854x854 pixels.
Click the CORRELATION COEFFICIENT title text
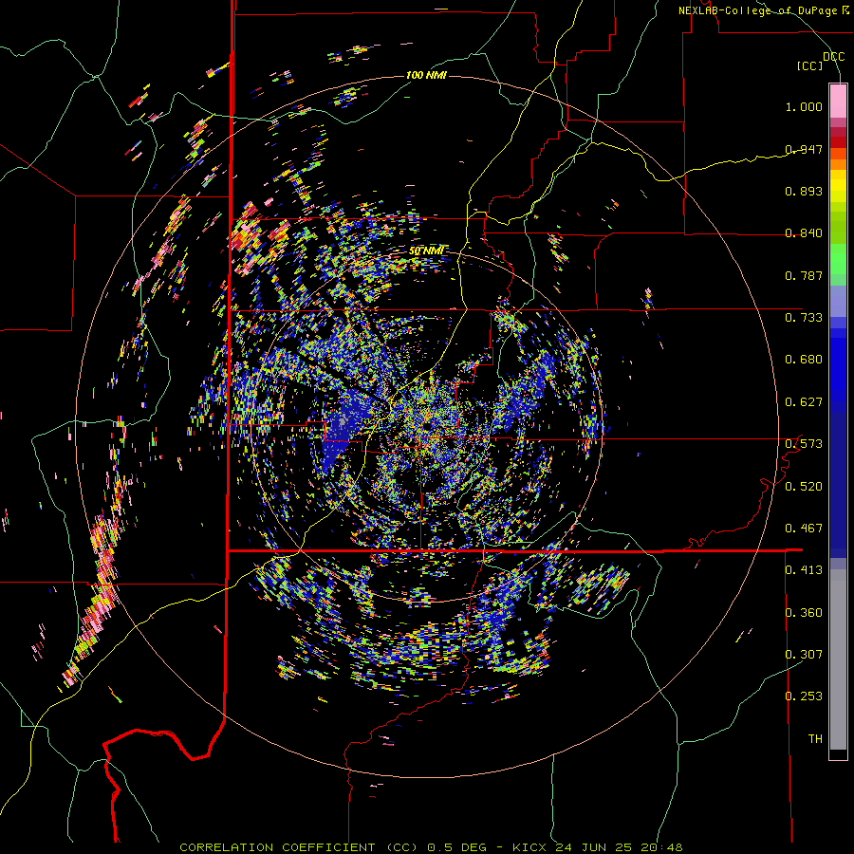coord(277,847)
